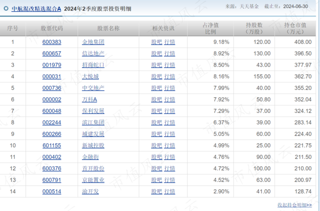Open 行情 for 滨江集团 row
This screenshot has width=320, height=211.
(x=170, y=123)
